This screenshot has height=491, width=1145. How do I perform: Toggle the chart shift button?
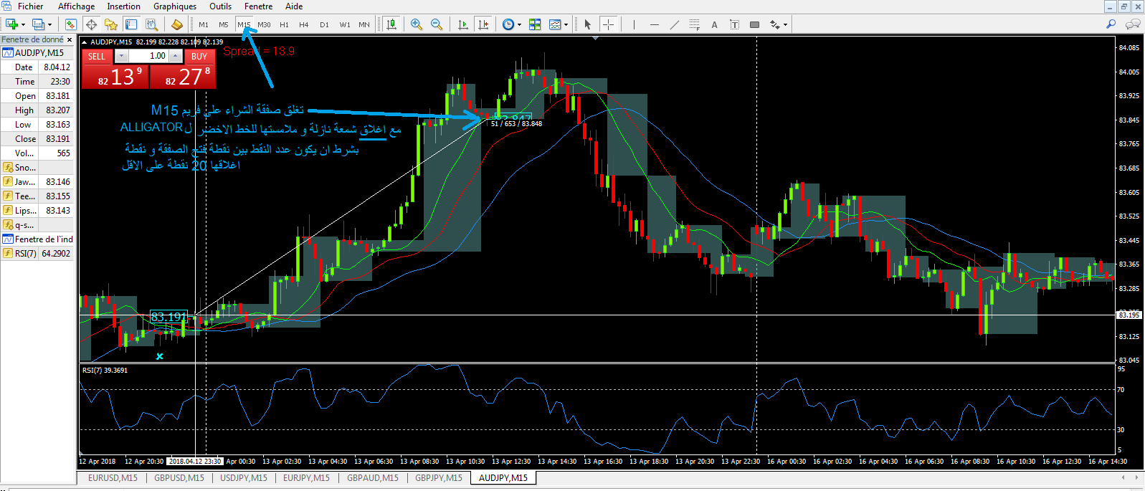tap(484, 24)
